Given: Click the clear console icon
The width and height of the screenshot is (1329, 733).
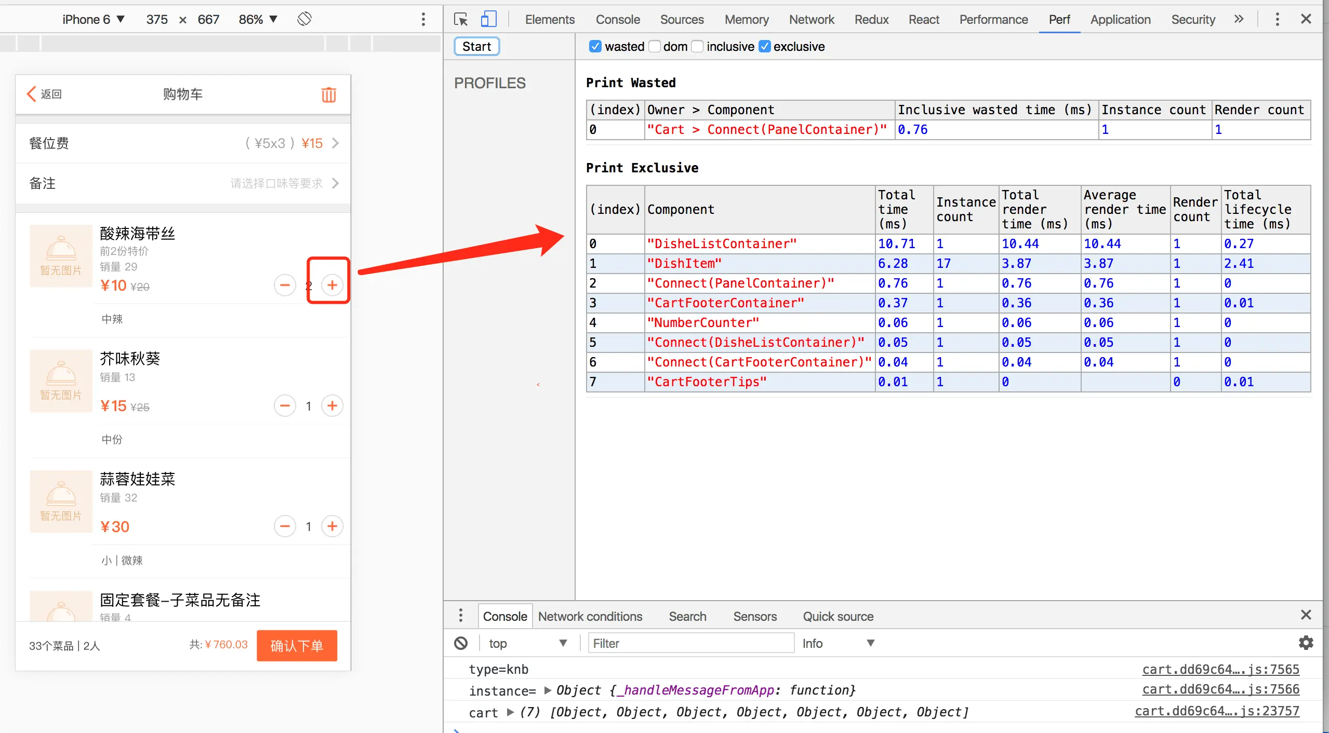Looking at the screenshot, I should click(460, 643).
